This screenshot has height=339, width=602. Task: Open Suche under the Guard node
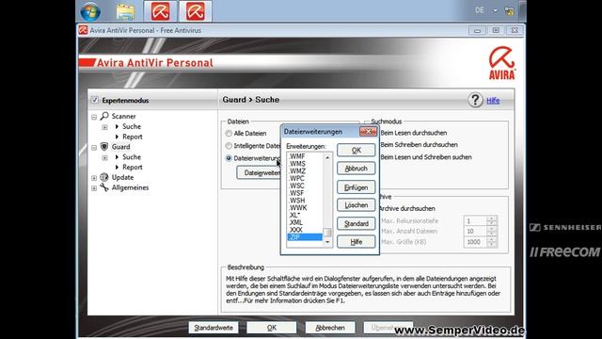[x=132, y=157]
